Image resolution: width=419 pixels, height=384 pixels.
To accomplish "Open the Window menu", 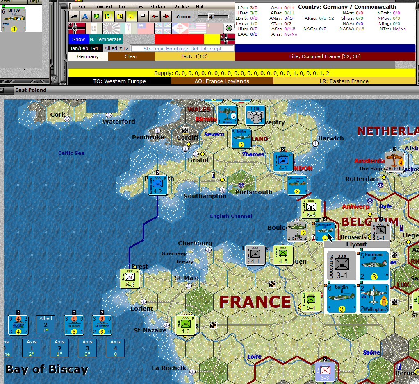I will (181, 7).
